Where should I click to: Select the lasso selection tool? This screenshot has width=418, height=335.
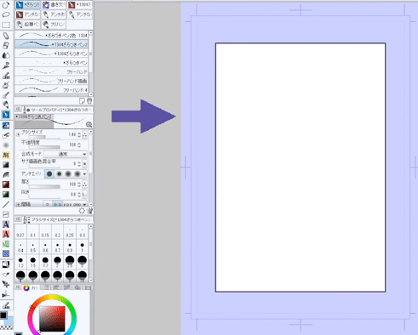6,14
